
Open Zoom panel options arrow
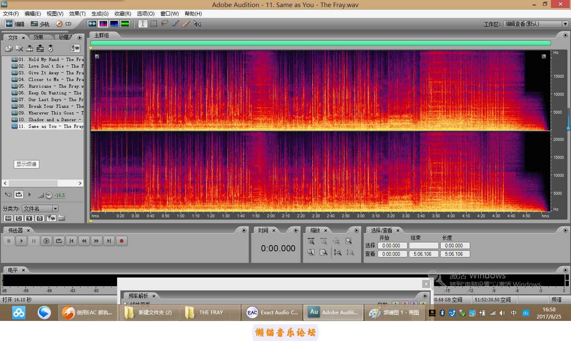pos(357,230)
